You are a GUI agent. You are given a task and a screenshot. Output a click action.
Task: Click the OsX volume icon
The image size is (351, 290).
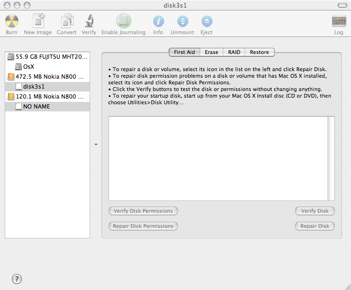[18, 67]
